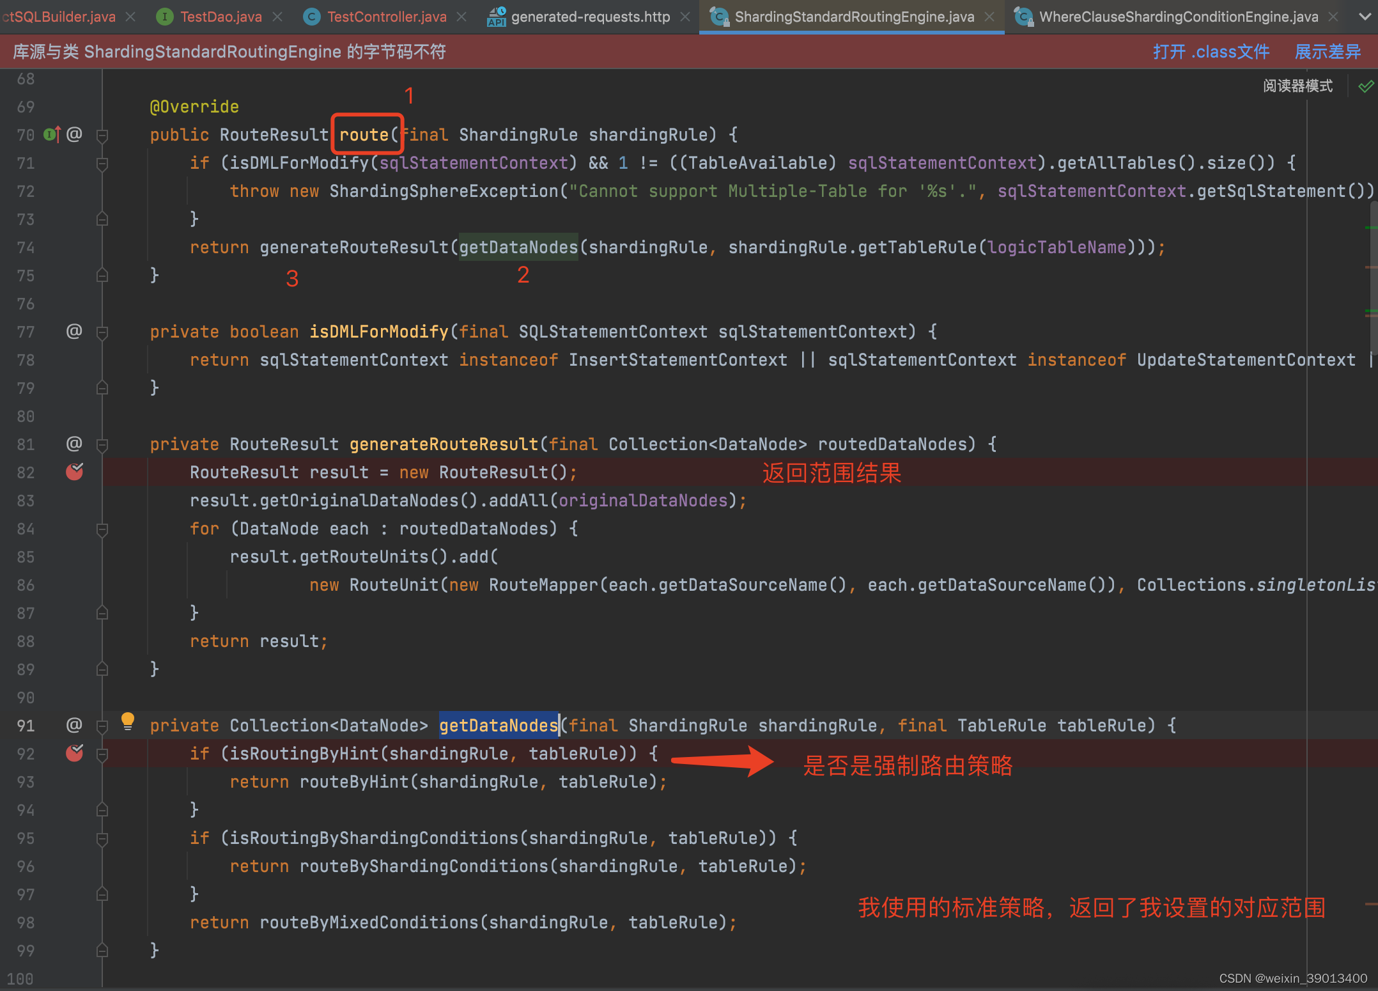The width and height of the screenshot is (1378, 991).
Task: Collapse the route method fold arrow on line 70
Action: [x=102, y=135]
